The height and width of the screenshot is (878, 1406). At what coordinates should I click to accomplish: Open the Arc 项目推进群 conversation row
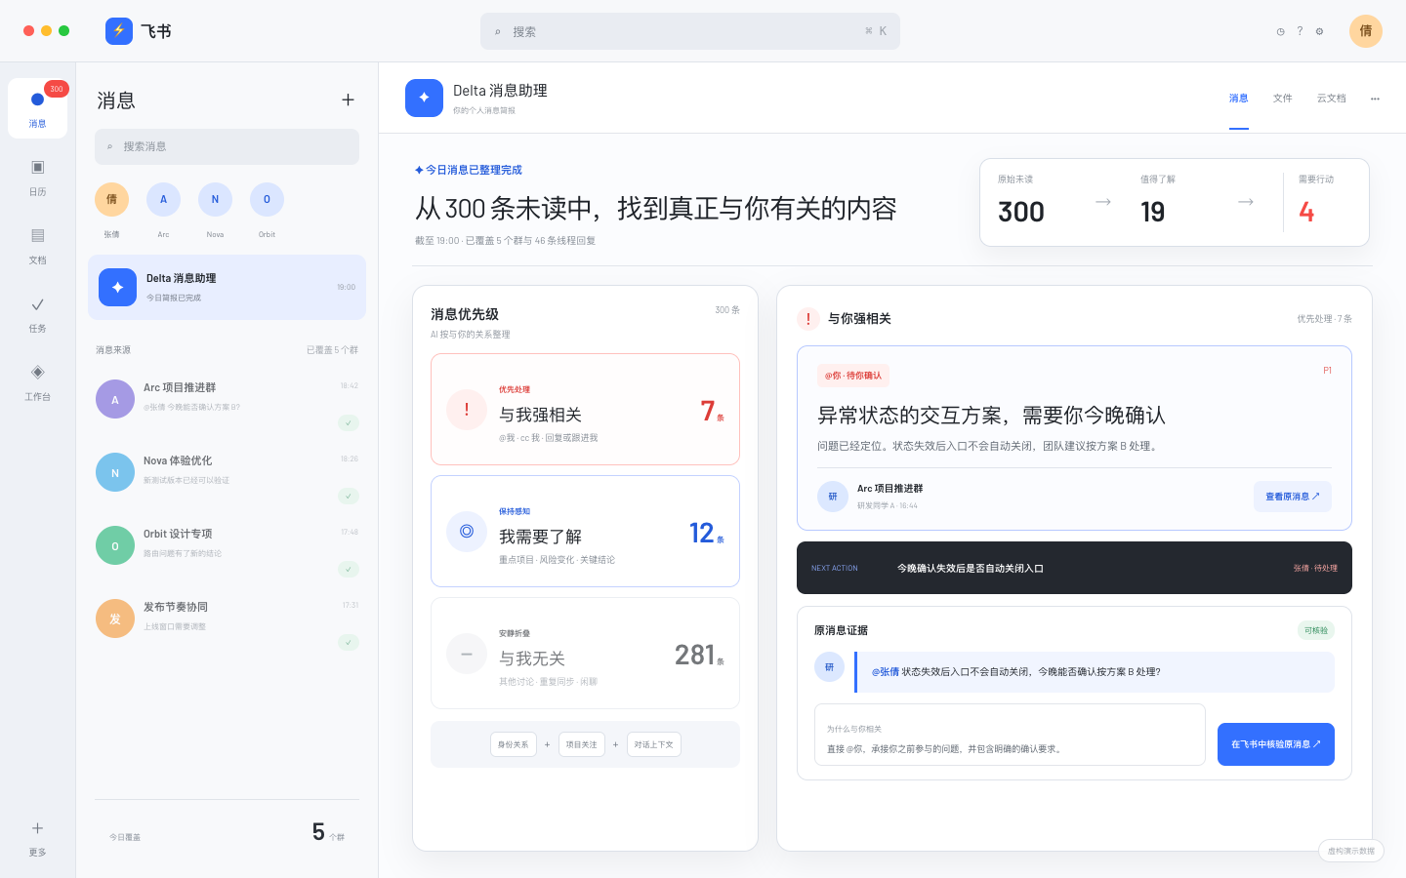coord(227,403)
